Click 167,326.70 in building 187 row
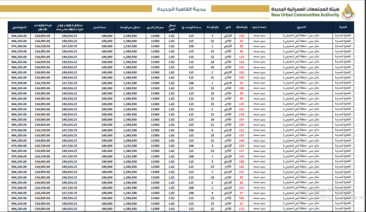 (x=69, y=188)
